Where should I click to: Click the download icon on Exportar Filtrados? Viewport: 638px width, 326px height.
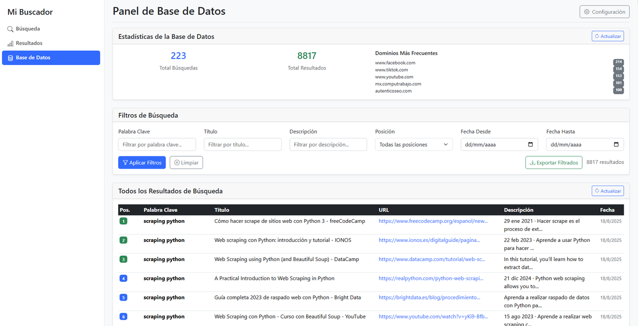[532, 162]
